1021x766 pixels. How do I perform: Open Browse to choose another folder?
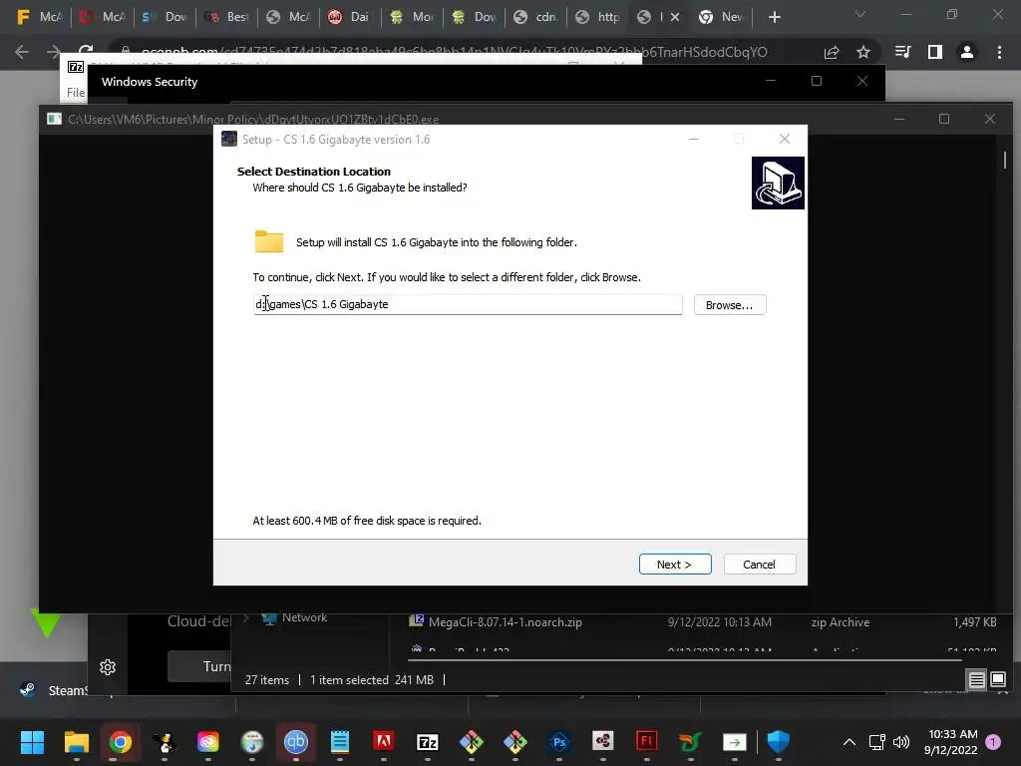729,305
